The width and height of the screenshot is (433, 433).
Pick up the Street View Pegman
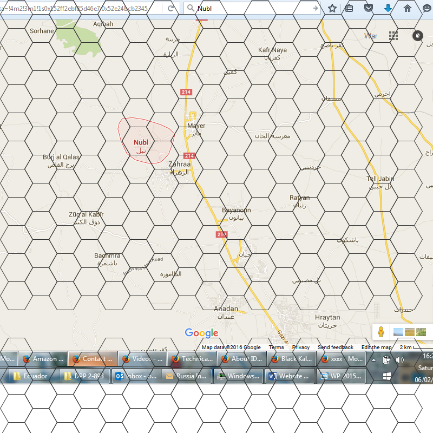(x=381, y=332)
